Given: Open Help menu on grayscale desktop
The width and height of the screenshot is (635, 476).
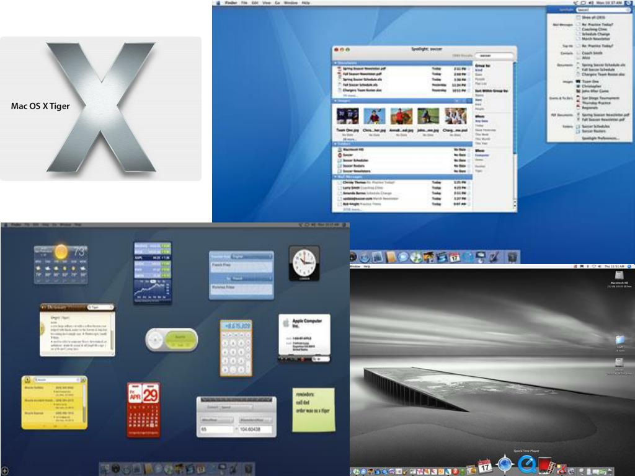Looking at the screenshot, I should point(367,267).
